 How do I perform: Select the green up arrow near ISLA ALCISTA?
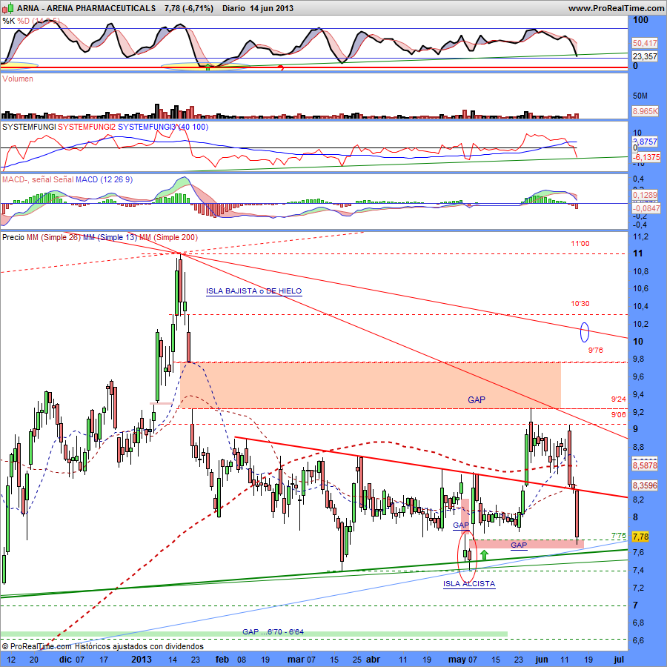(x=484, y=554)
